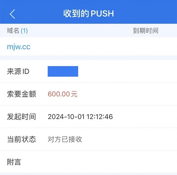This screenshot has width=177, height=175.
Task: Click the 对方已接收 status text
Action: [65, 139]
